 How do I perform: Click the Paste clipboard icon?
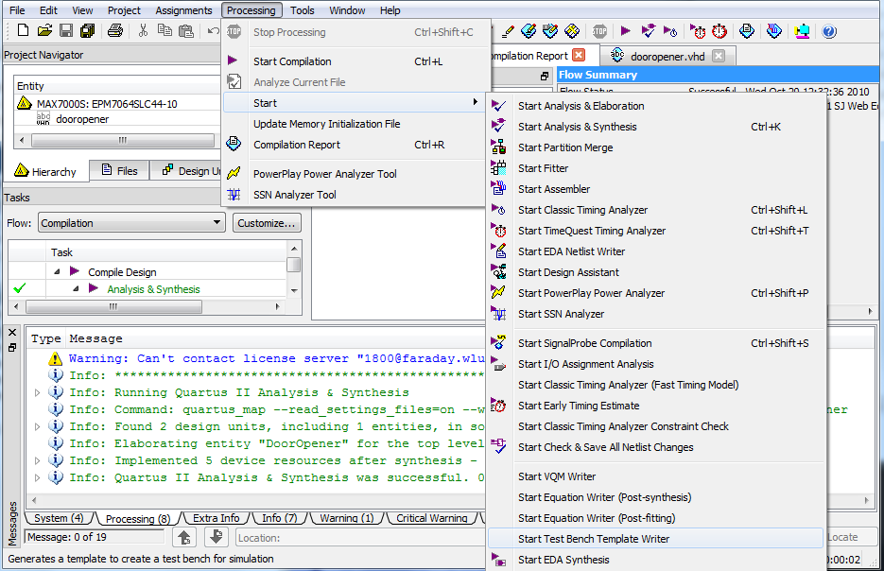[185, 30]
